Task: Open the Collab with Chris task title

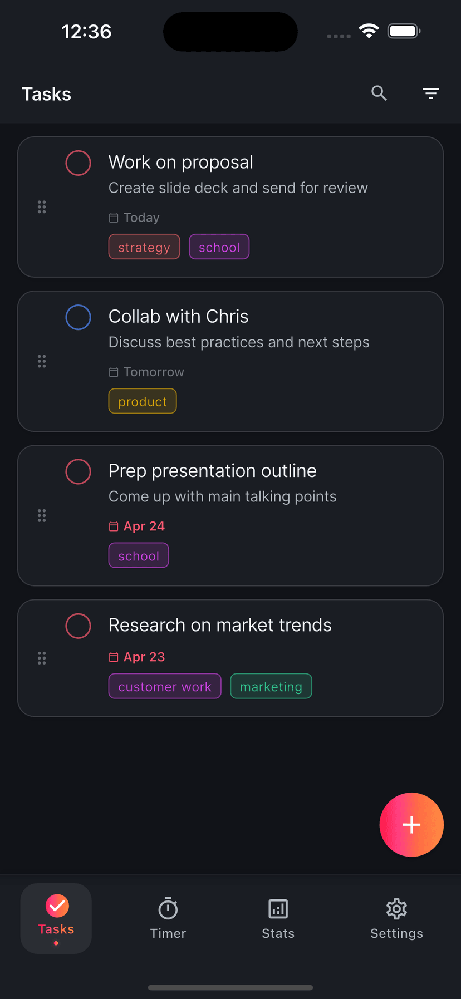Action: pyautogui.click(x=178, y=317)
